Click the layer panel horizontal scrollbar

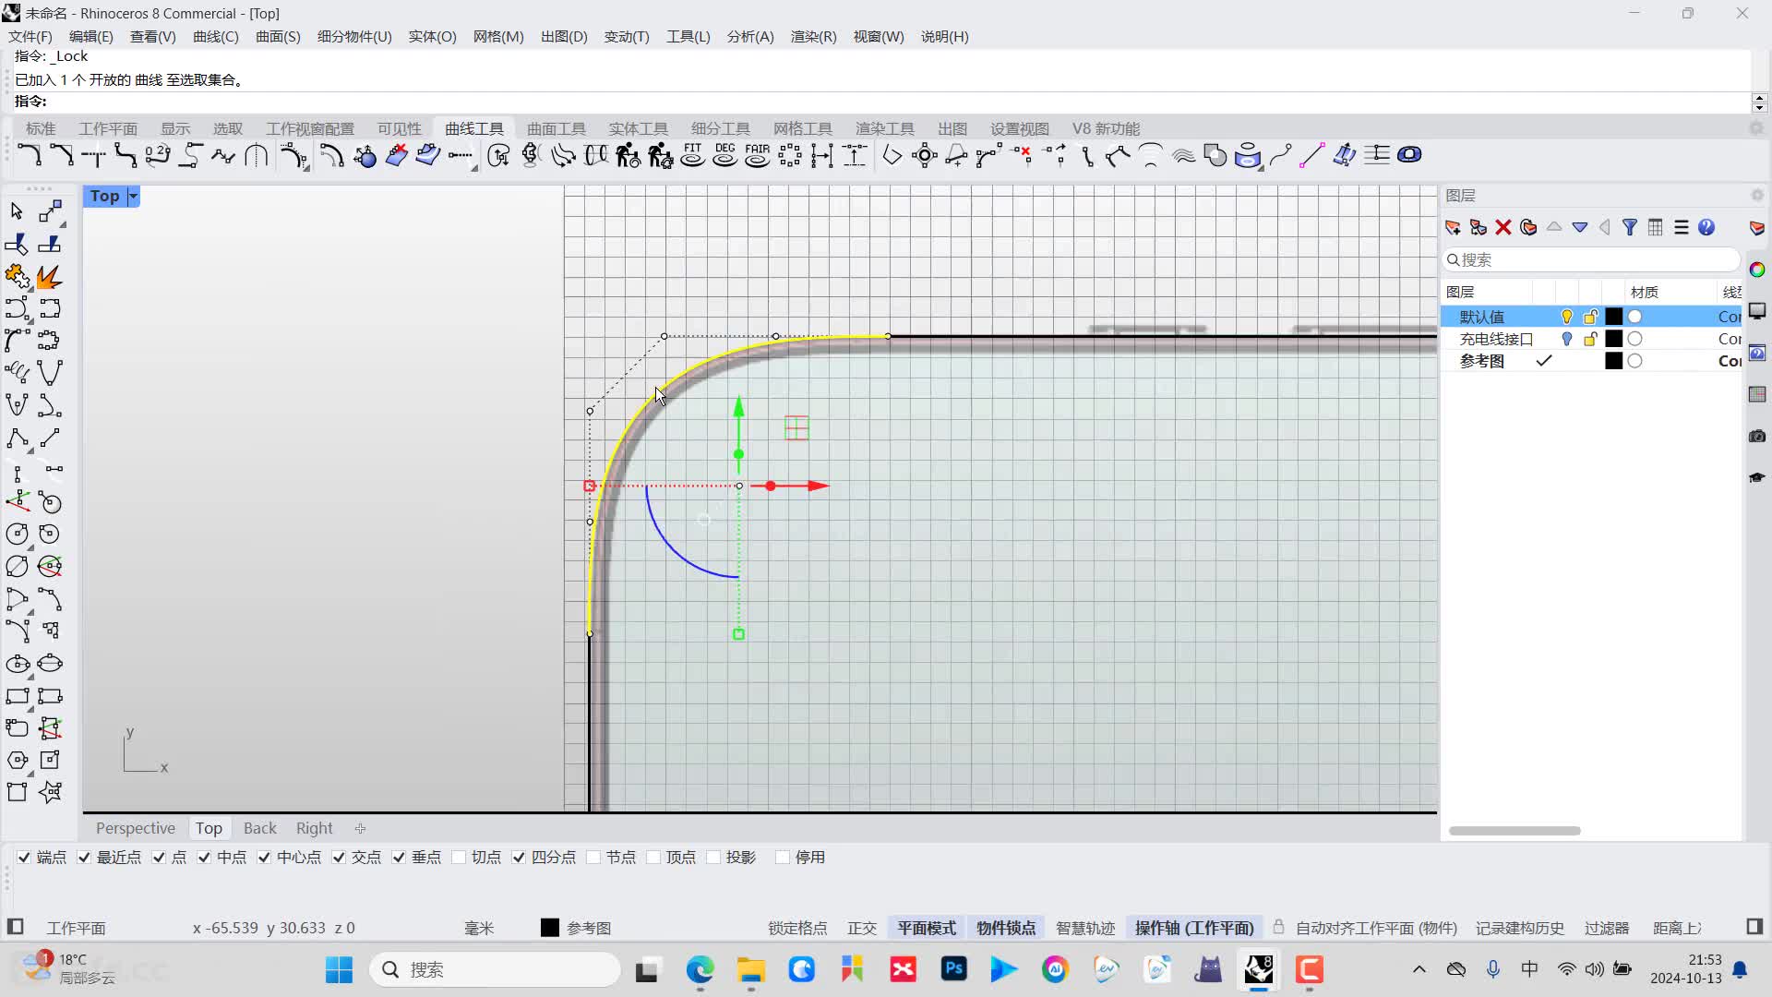1515,831
